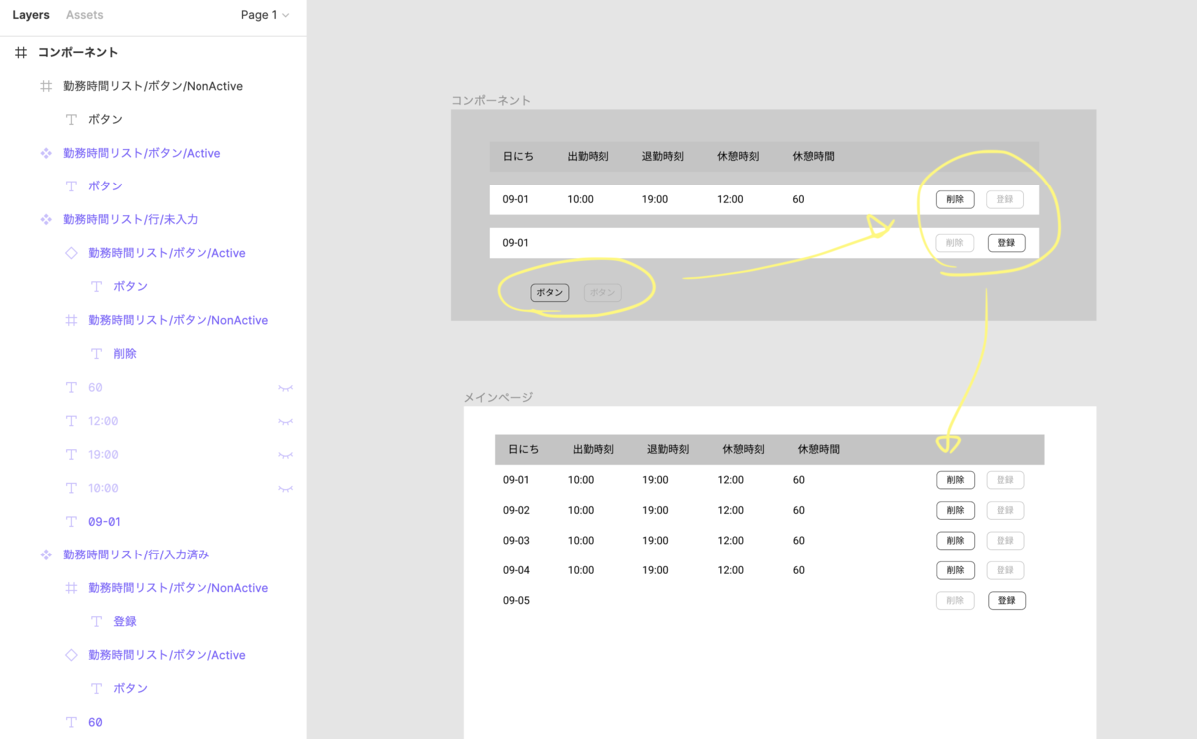Viewport: 1197px width, 739px height.
Task: Click the frame icon of コンポーネント layer
Action: pos(21,52)
